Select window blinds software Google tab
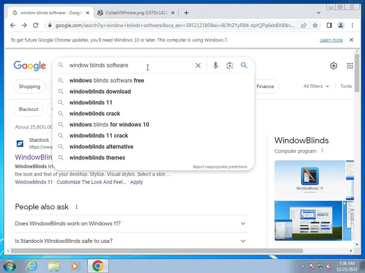 pyautogui.click(x=51, y=13)
